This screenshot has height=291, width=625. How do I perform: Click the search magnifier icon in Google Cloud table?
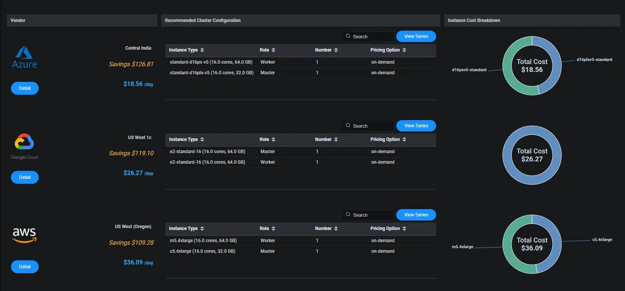click(x=348, y=125)
